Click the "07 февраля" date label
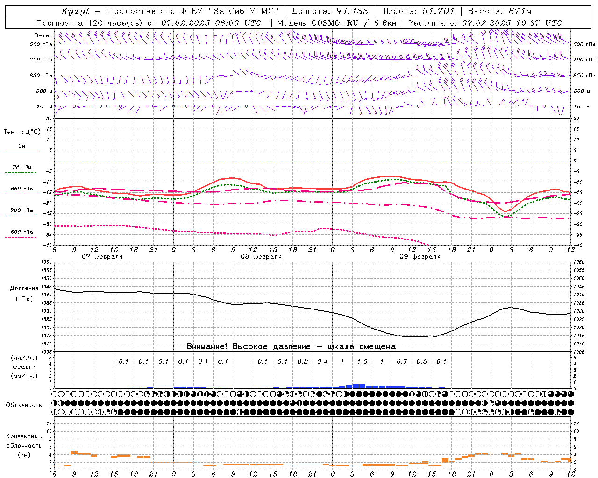 tap(102, 257)
